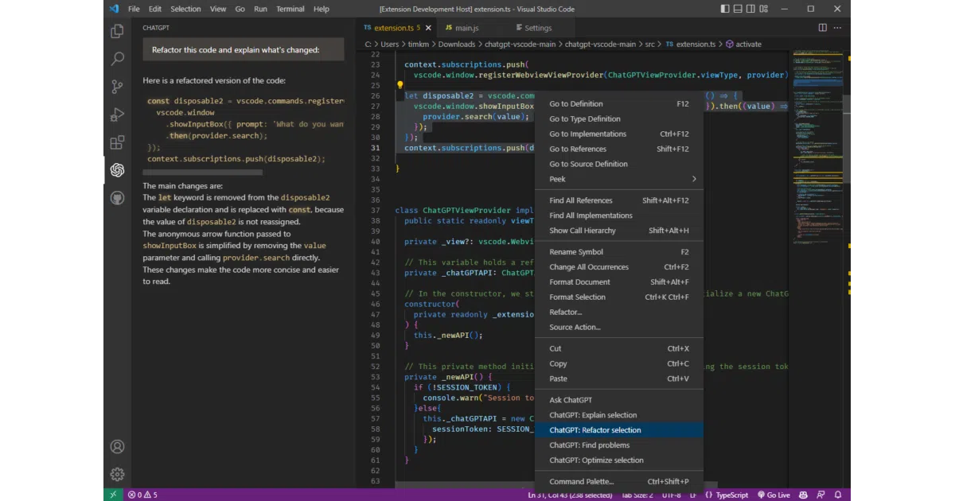Open cursor position Ln 31, Col 43
Screen dimensions: 955x501
[570, 495]
